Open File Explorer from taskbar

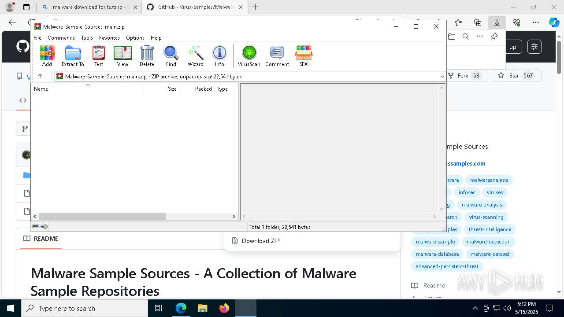[x=202, y=308]
